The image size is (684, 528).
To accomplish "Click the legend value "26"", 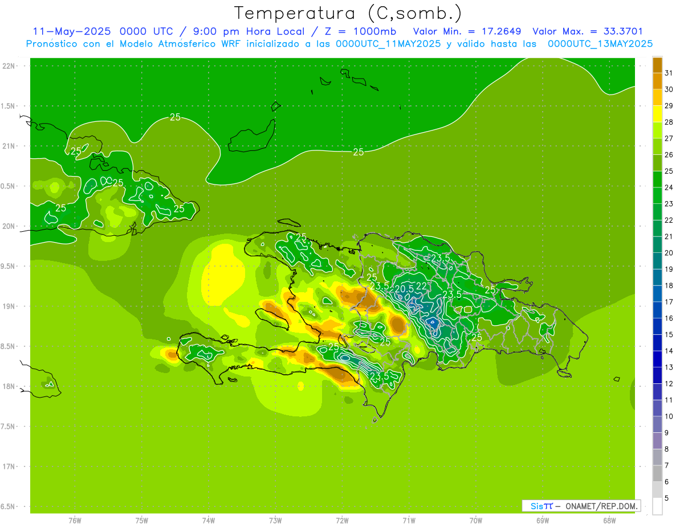I will tap(669, 154).
